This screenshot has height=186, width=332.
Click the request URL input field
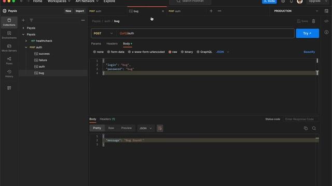click(x=205, y=33)
